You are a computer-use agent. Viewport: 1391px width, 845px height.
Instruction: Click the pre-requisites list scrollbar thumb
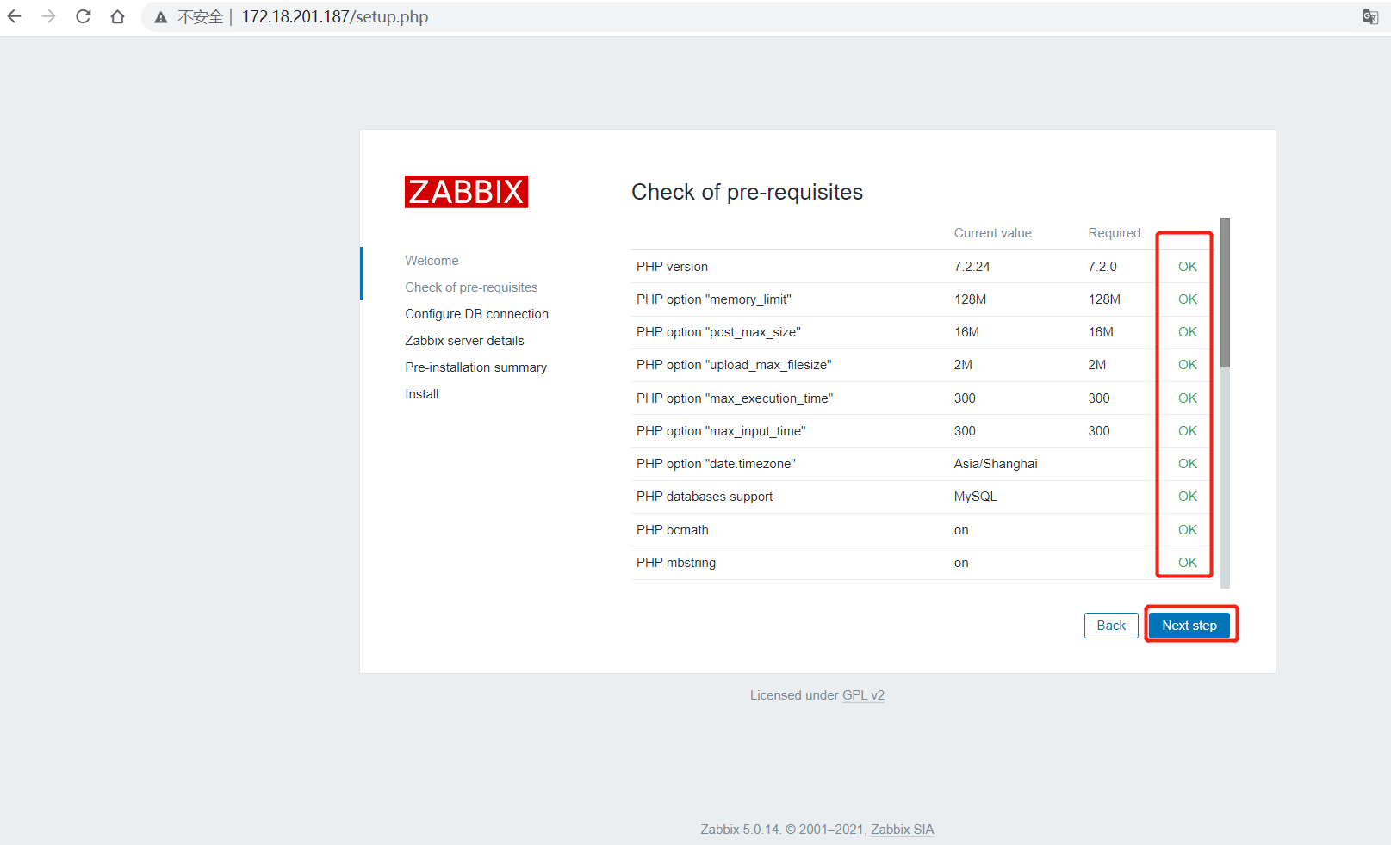[1225, 293]
